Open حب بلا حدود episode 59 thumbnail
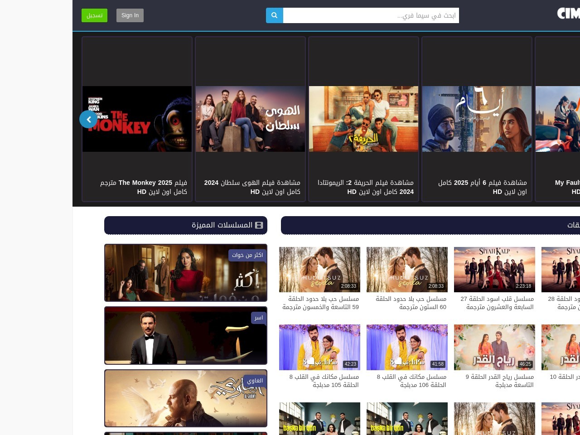The image size is (580, 435). point(319,270)
